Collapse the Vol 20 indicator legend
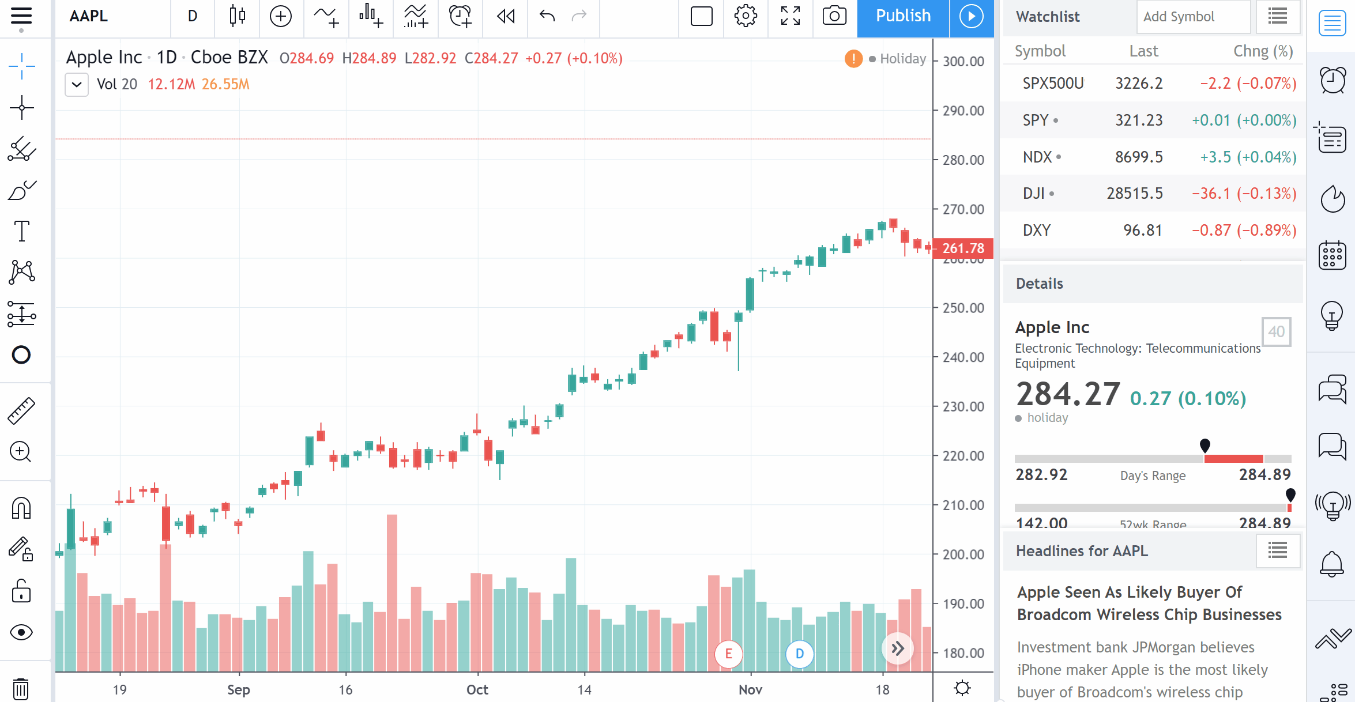 click(x=77, y=85)
